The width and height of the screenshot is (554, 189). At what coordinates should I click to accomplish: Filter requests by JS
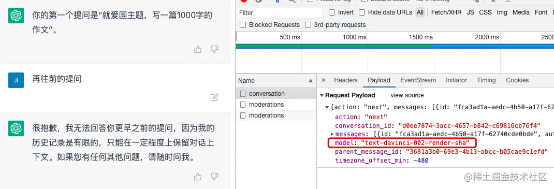point(470,12)
